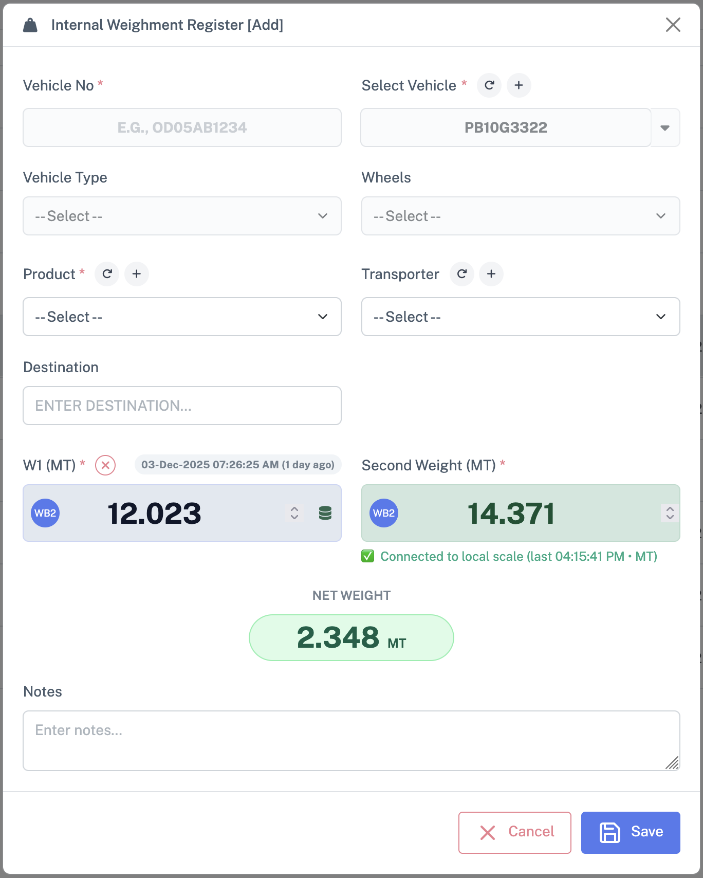Cancel the weighment form

tap(514, 832)
